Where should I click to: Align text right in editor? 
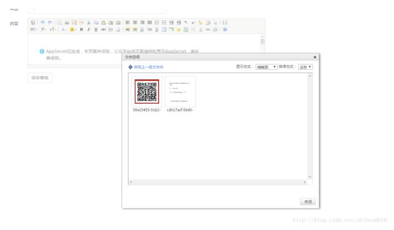click(x=142, y=23)
